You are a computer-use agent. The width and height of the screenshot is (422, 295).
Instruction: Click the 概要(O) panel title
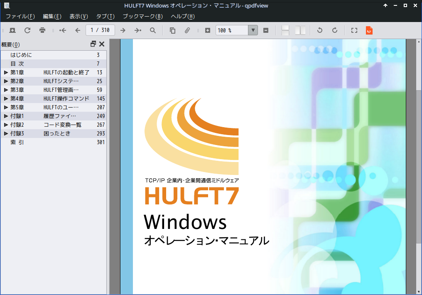point(10,45)
